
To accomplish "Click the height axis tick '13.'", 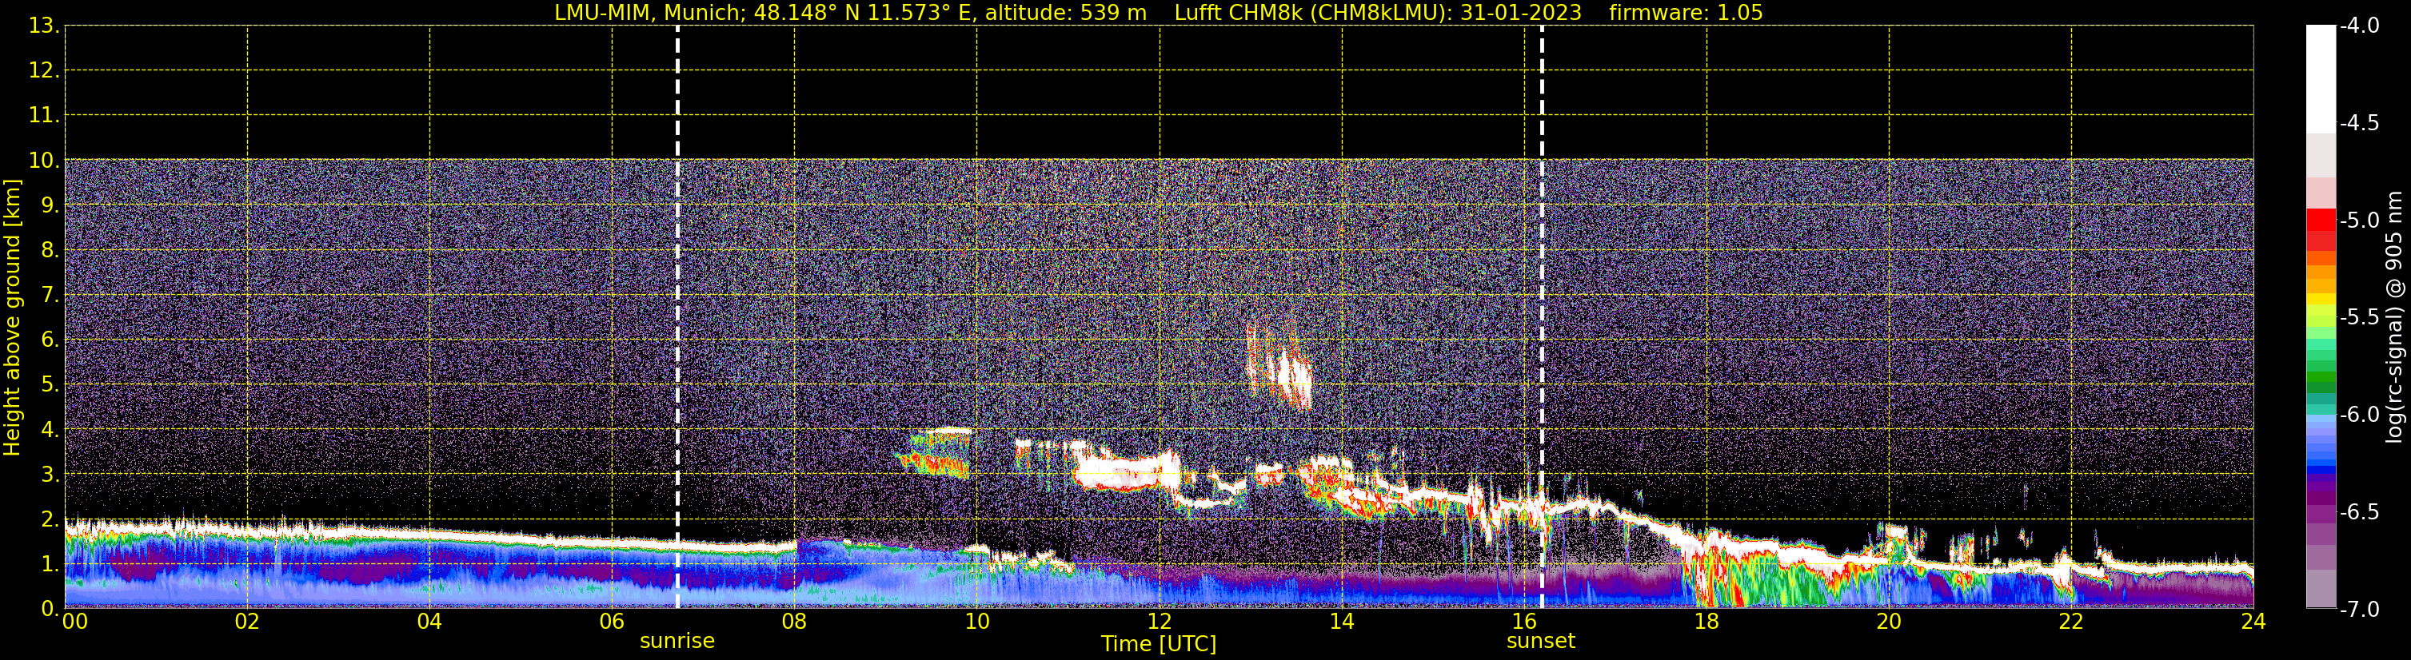I will (x=44, y=26).
